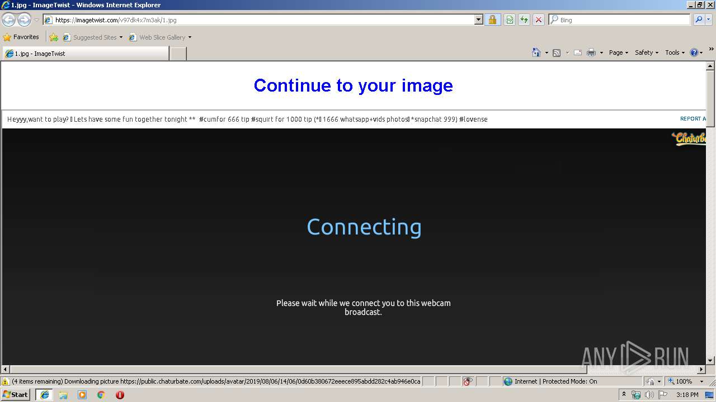Viewport: 716px width, 402px height.
Task: Click the privacy report eye icon
Action: coord(468,381)
